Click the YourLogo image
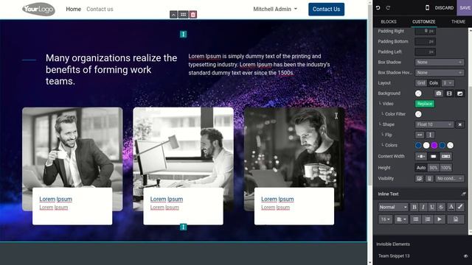This screenshot has height=265, width=472. pyautogui.click(x=38, y=9)
